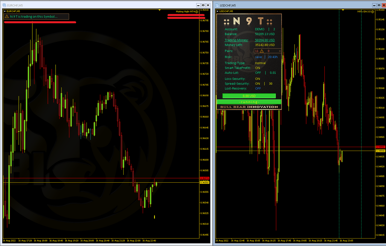Click the Waiting Night MT4 label
The width and height of the screenshot is (386, 246).
185,12
